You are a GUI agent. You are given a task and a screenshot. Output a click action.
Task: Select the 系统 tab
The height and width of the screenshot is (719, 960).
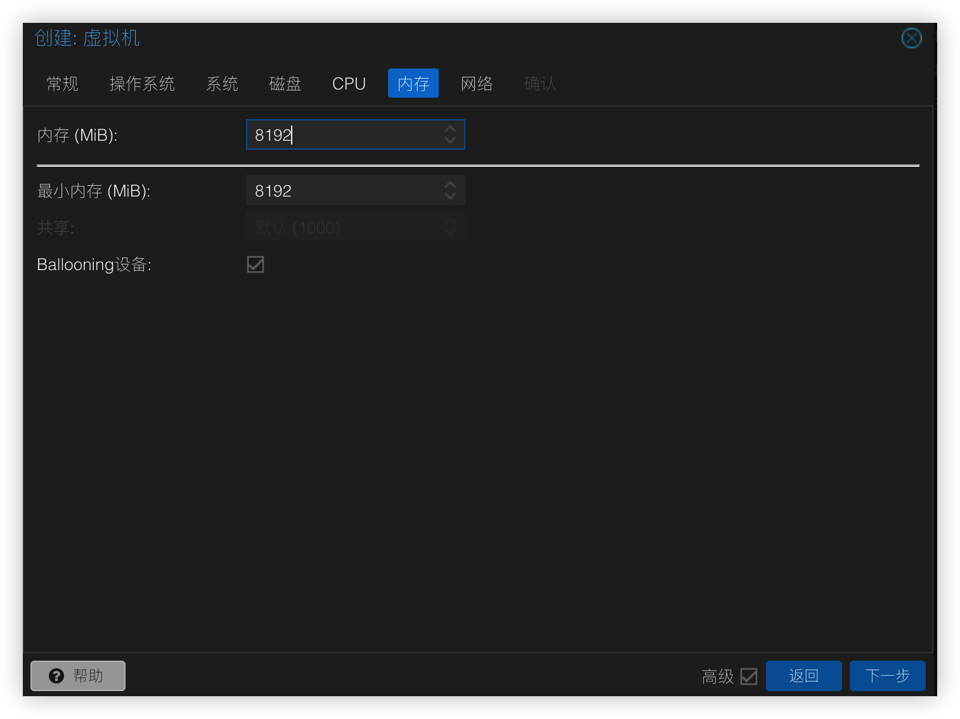coord(222,83)
